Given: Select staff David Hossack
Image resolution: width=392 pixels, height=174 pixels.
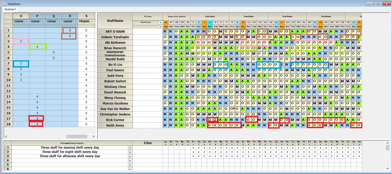Looking at the screenshot, I should click(115, 92).
